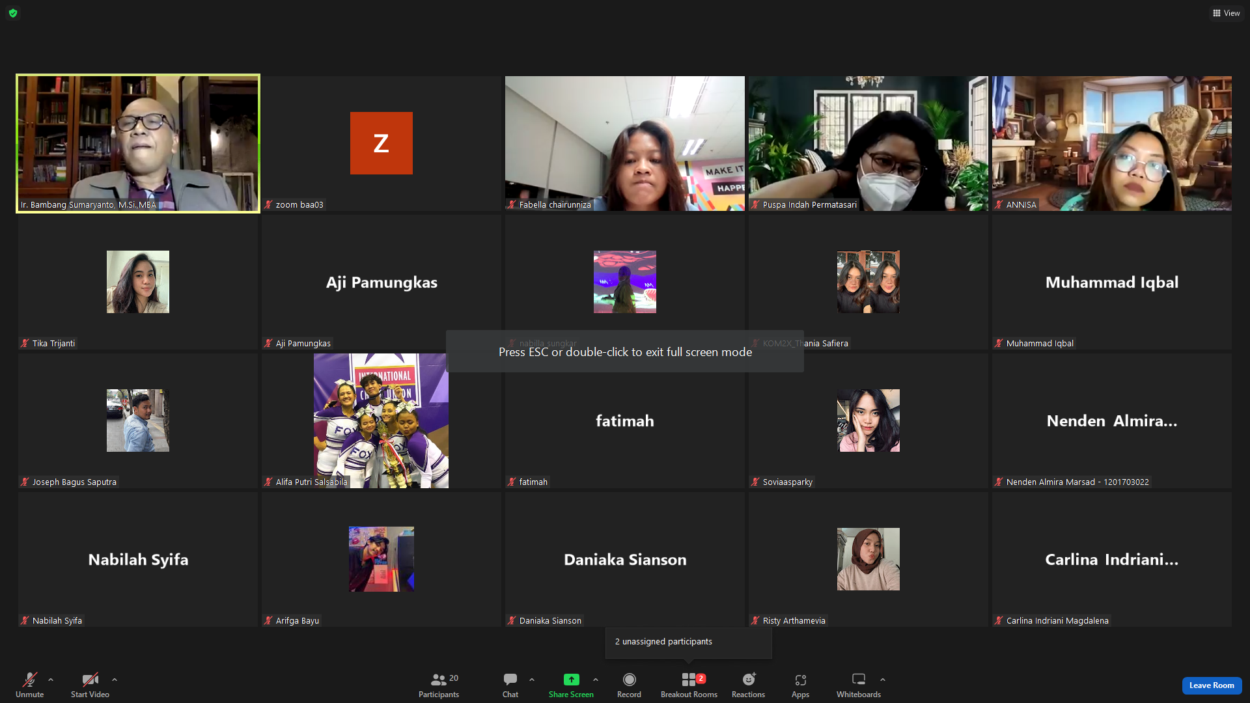This screenshot has width=1250, height=703.
Task: Click the Thania Safiera tile profile picture
Action: tap(868, 282)
